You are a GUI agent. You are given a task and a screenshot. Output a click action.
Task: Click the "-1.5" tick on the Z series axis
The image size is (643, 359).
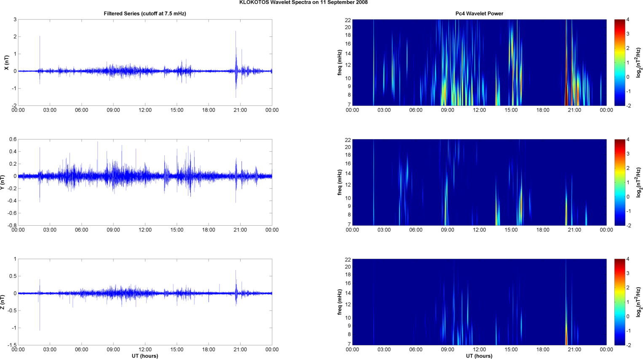click(11, 345)
